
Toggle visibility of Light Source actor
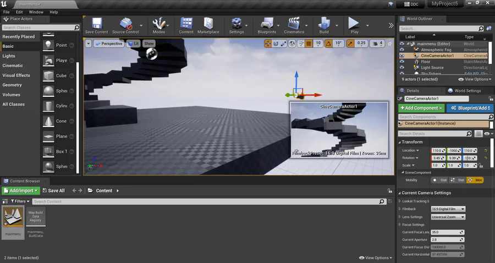coord(402,68)
